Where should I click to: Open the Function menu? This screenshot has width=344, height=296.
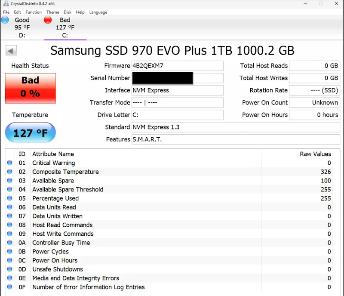(x=34, y=12)
